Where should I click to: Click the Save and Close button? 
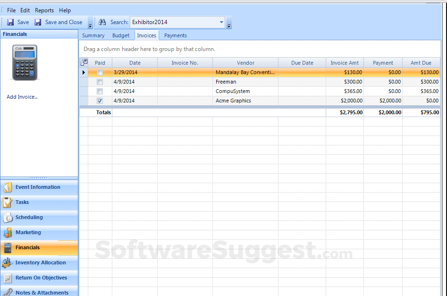tap(59, 22)
